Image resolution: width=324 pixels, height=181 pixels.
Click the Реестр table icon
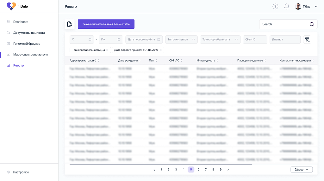[x=8, y=66]
